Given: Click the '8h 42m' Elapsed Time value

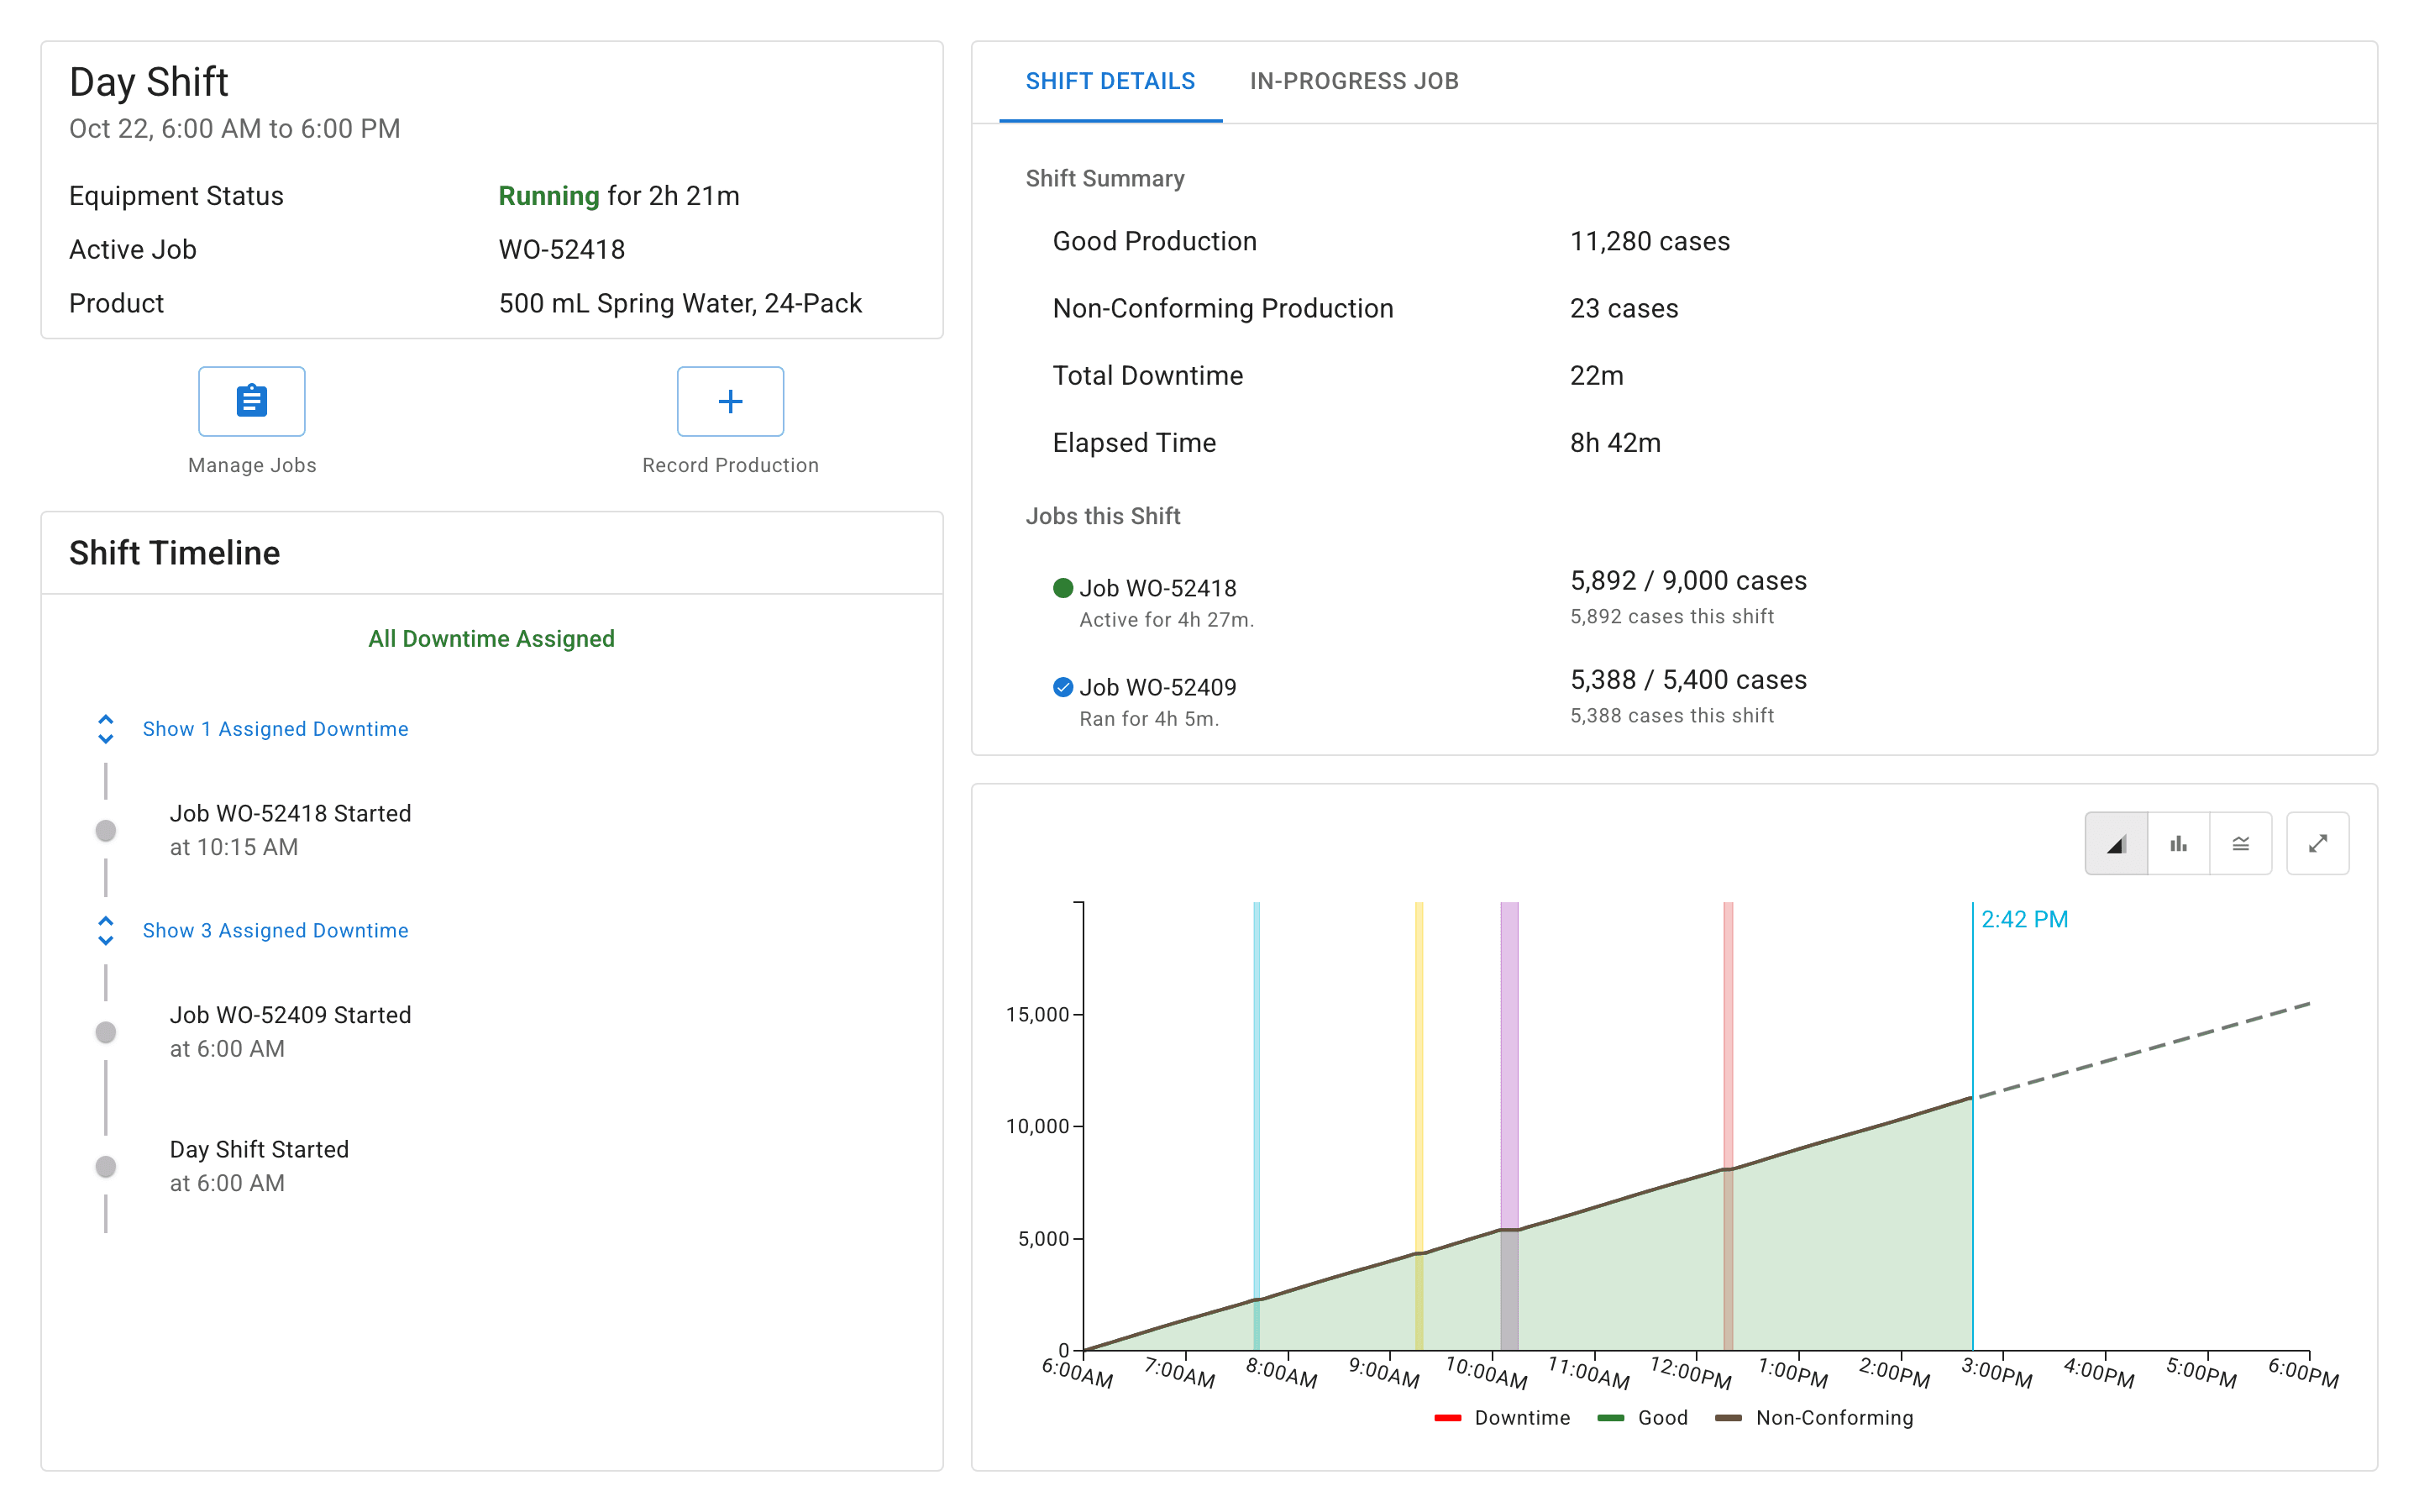Looking at the screenshot, I should [x=1614, y=442].
